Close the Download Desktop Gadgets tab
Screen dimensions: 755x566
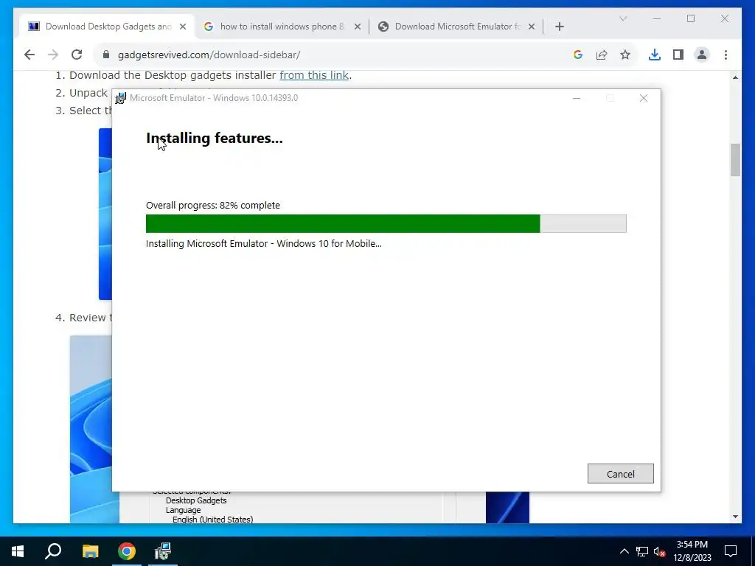tap(183, 27)
